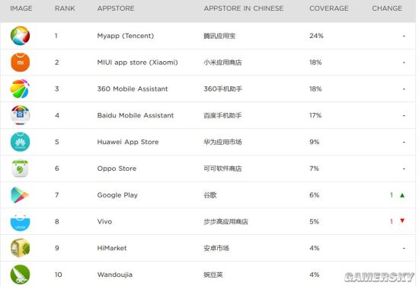The height and width of the screenshot is (286, 419).
Task: Click the orange MIUI app store icon
Action: (x=20, y=63)
